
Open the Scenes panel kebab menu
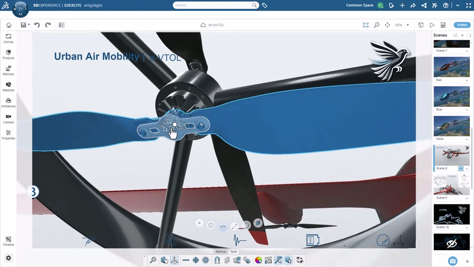(x=470, y=36)
